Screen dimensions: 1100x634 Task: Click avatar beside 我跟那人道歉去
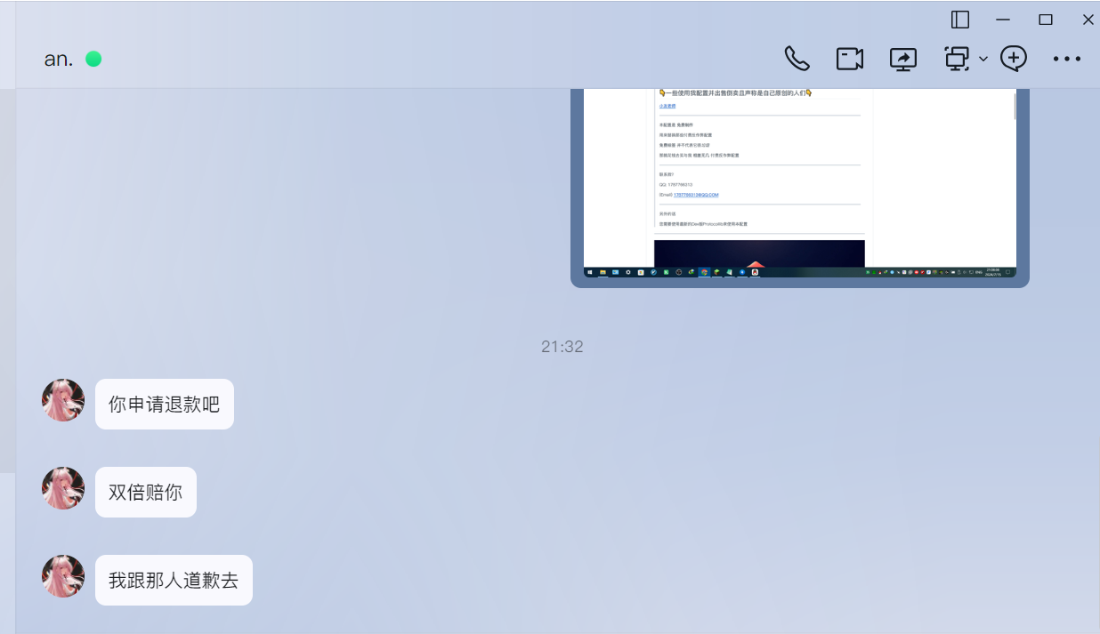coord(63,576)
